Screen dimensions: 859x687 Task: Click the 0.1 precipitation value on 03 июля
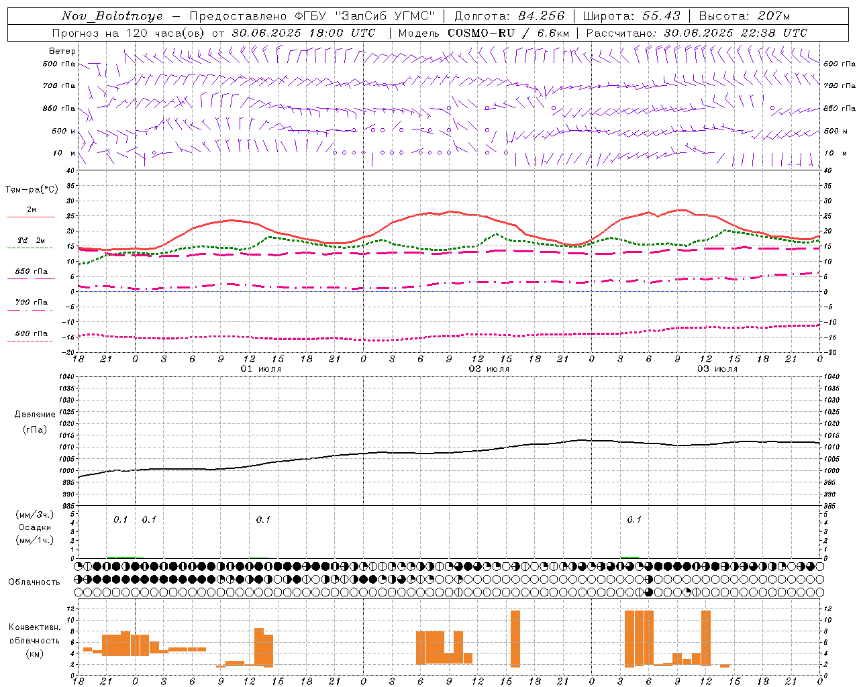[x=634, y=519]
